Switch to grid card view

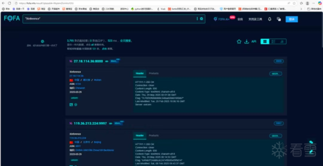click(265, 42)
